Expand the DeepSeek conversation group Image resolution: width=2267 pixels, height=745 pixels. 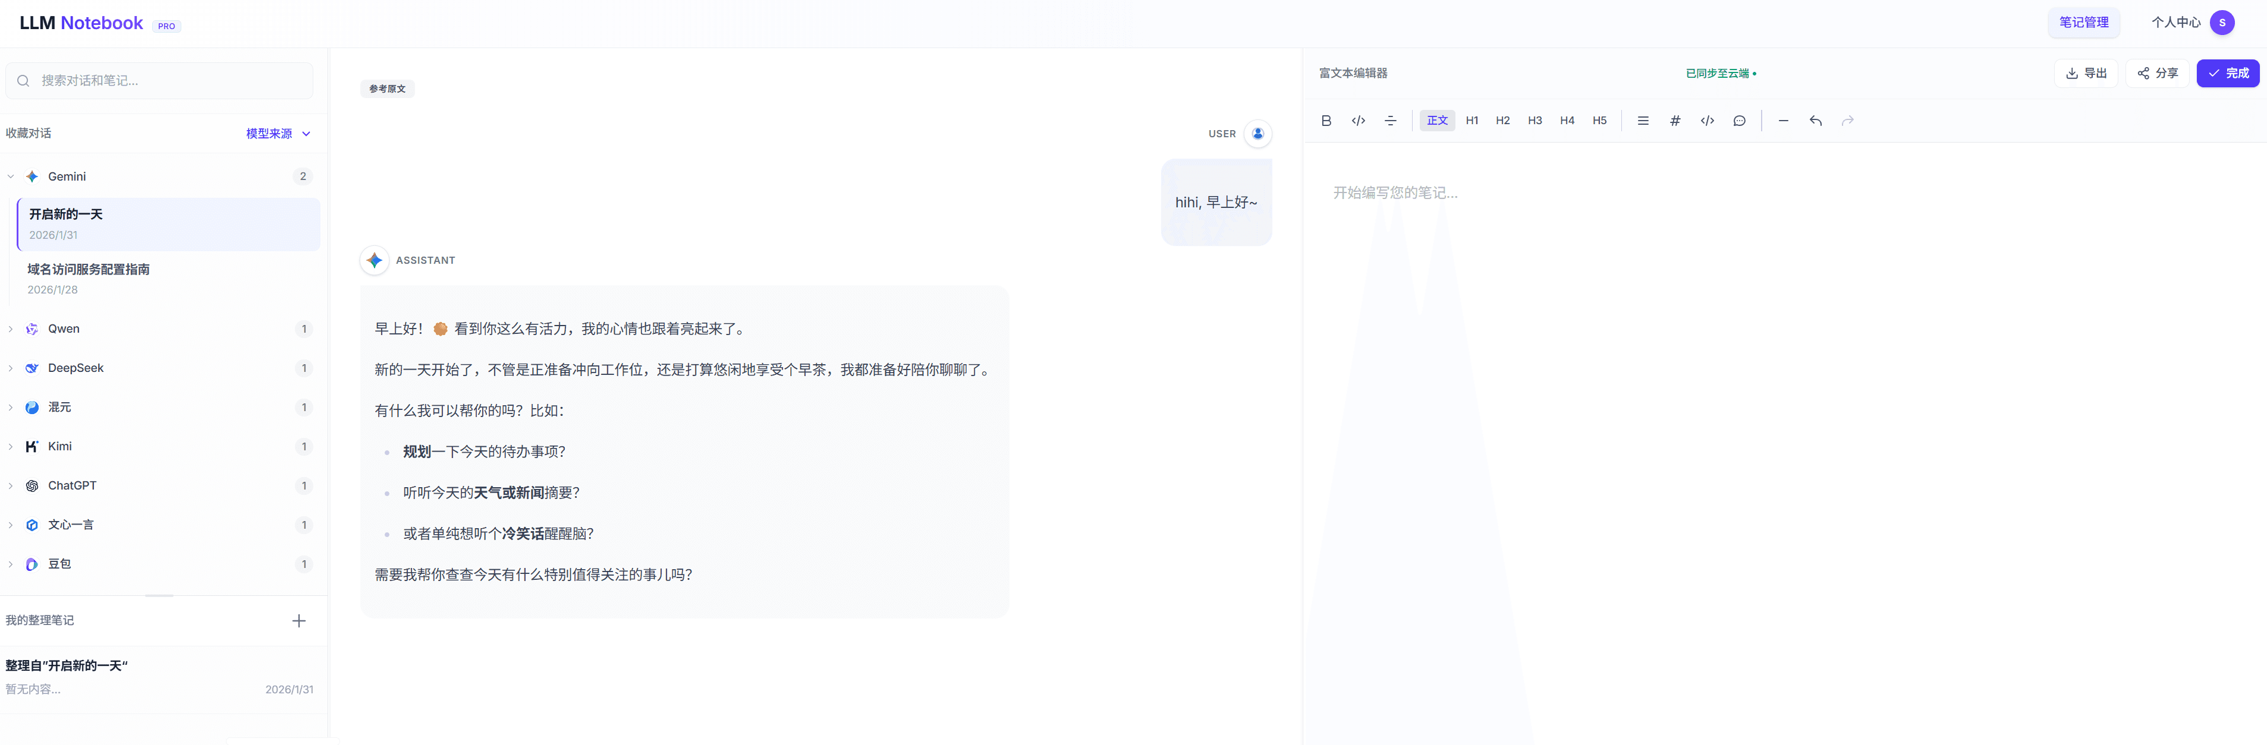pos(10,368)
